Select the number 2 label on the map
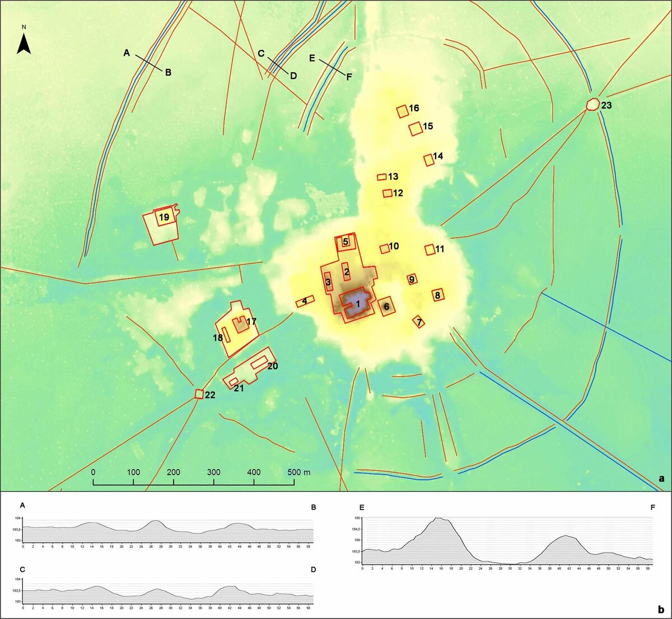This screenshot has width=672, height=619. [347, 272]
